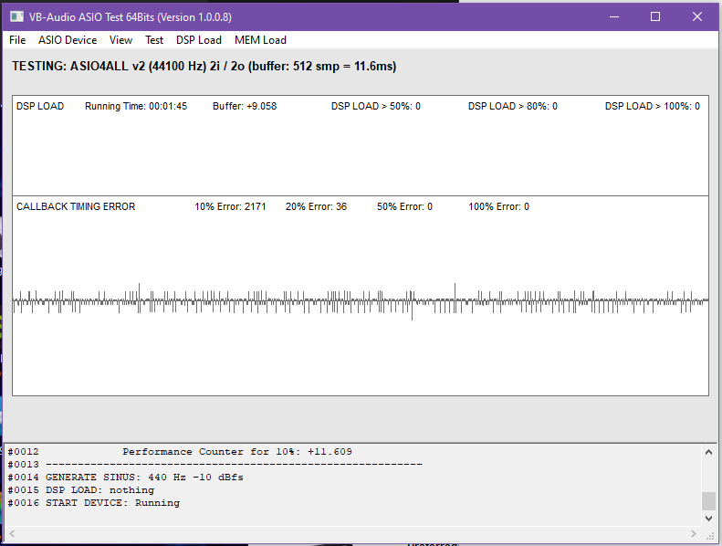Click the log panel scrollbar thumb
This screenshot has width=722, height=546.
pyautogui.click(x=708, y=501)
